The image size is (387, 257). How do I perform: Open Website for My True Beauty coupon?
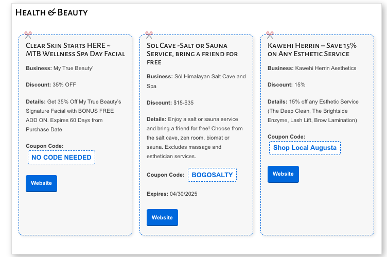(x=42, y=183)
